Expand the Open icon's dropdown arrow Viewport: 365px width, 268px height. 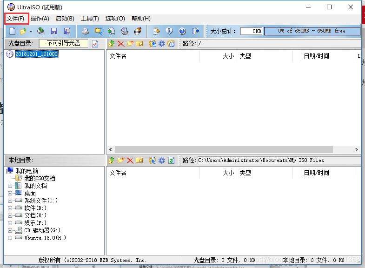31,31
